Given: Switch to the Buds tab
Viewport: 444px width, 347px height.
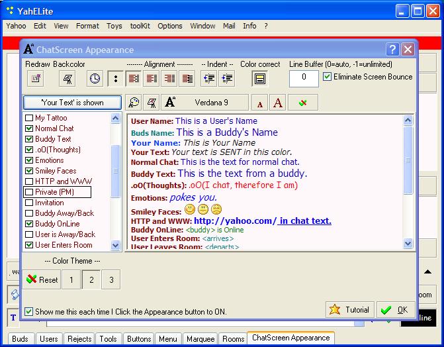Looking at the screenshot, I should coord(20,339).
